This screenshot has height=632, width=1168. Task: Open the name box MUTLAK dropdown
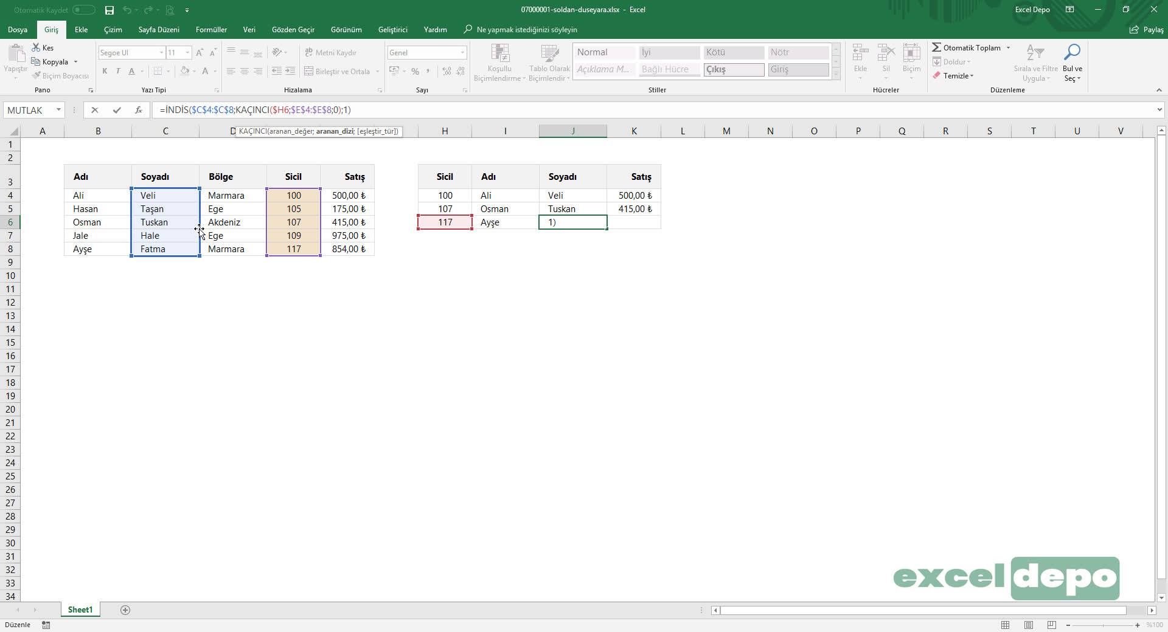pyautogui.click(x=58, y=110)
